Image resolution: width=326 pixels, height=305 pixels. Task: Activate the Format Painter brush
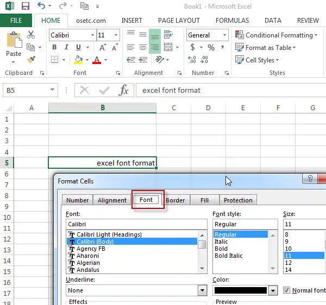[x=31, y=60]
